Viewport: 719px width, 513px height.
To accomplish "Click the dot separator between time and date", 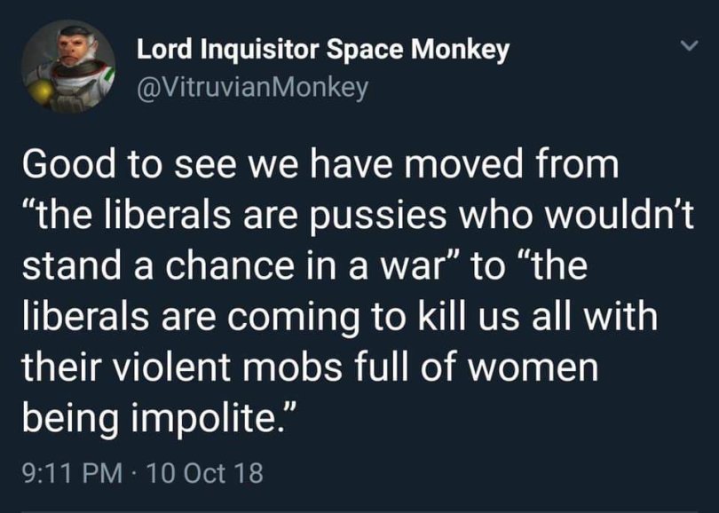I will click(x=133, y=471).
